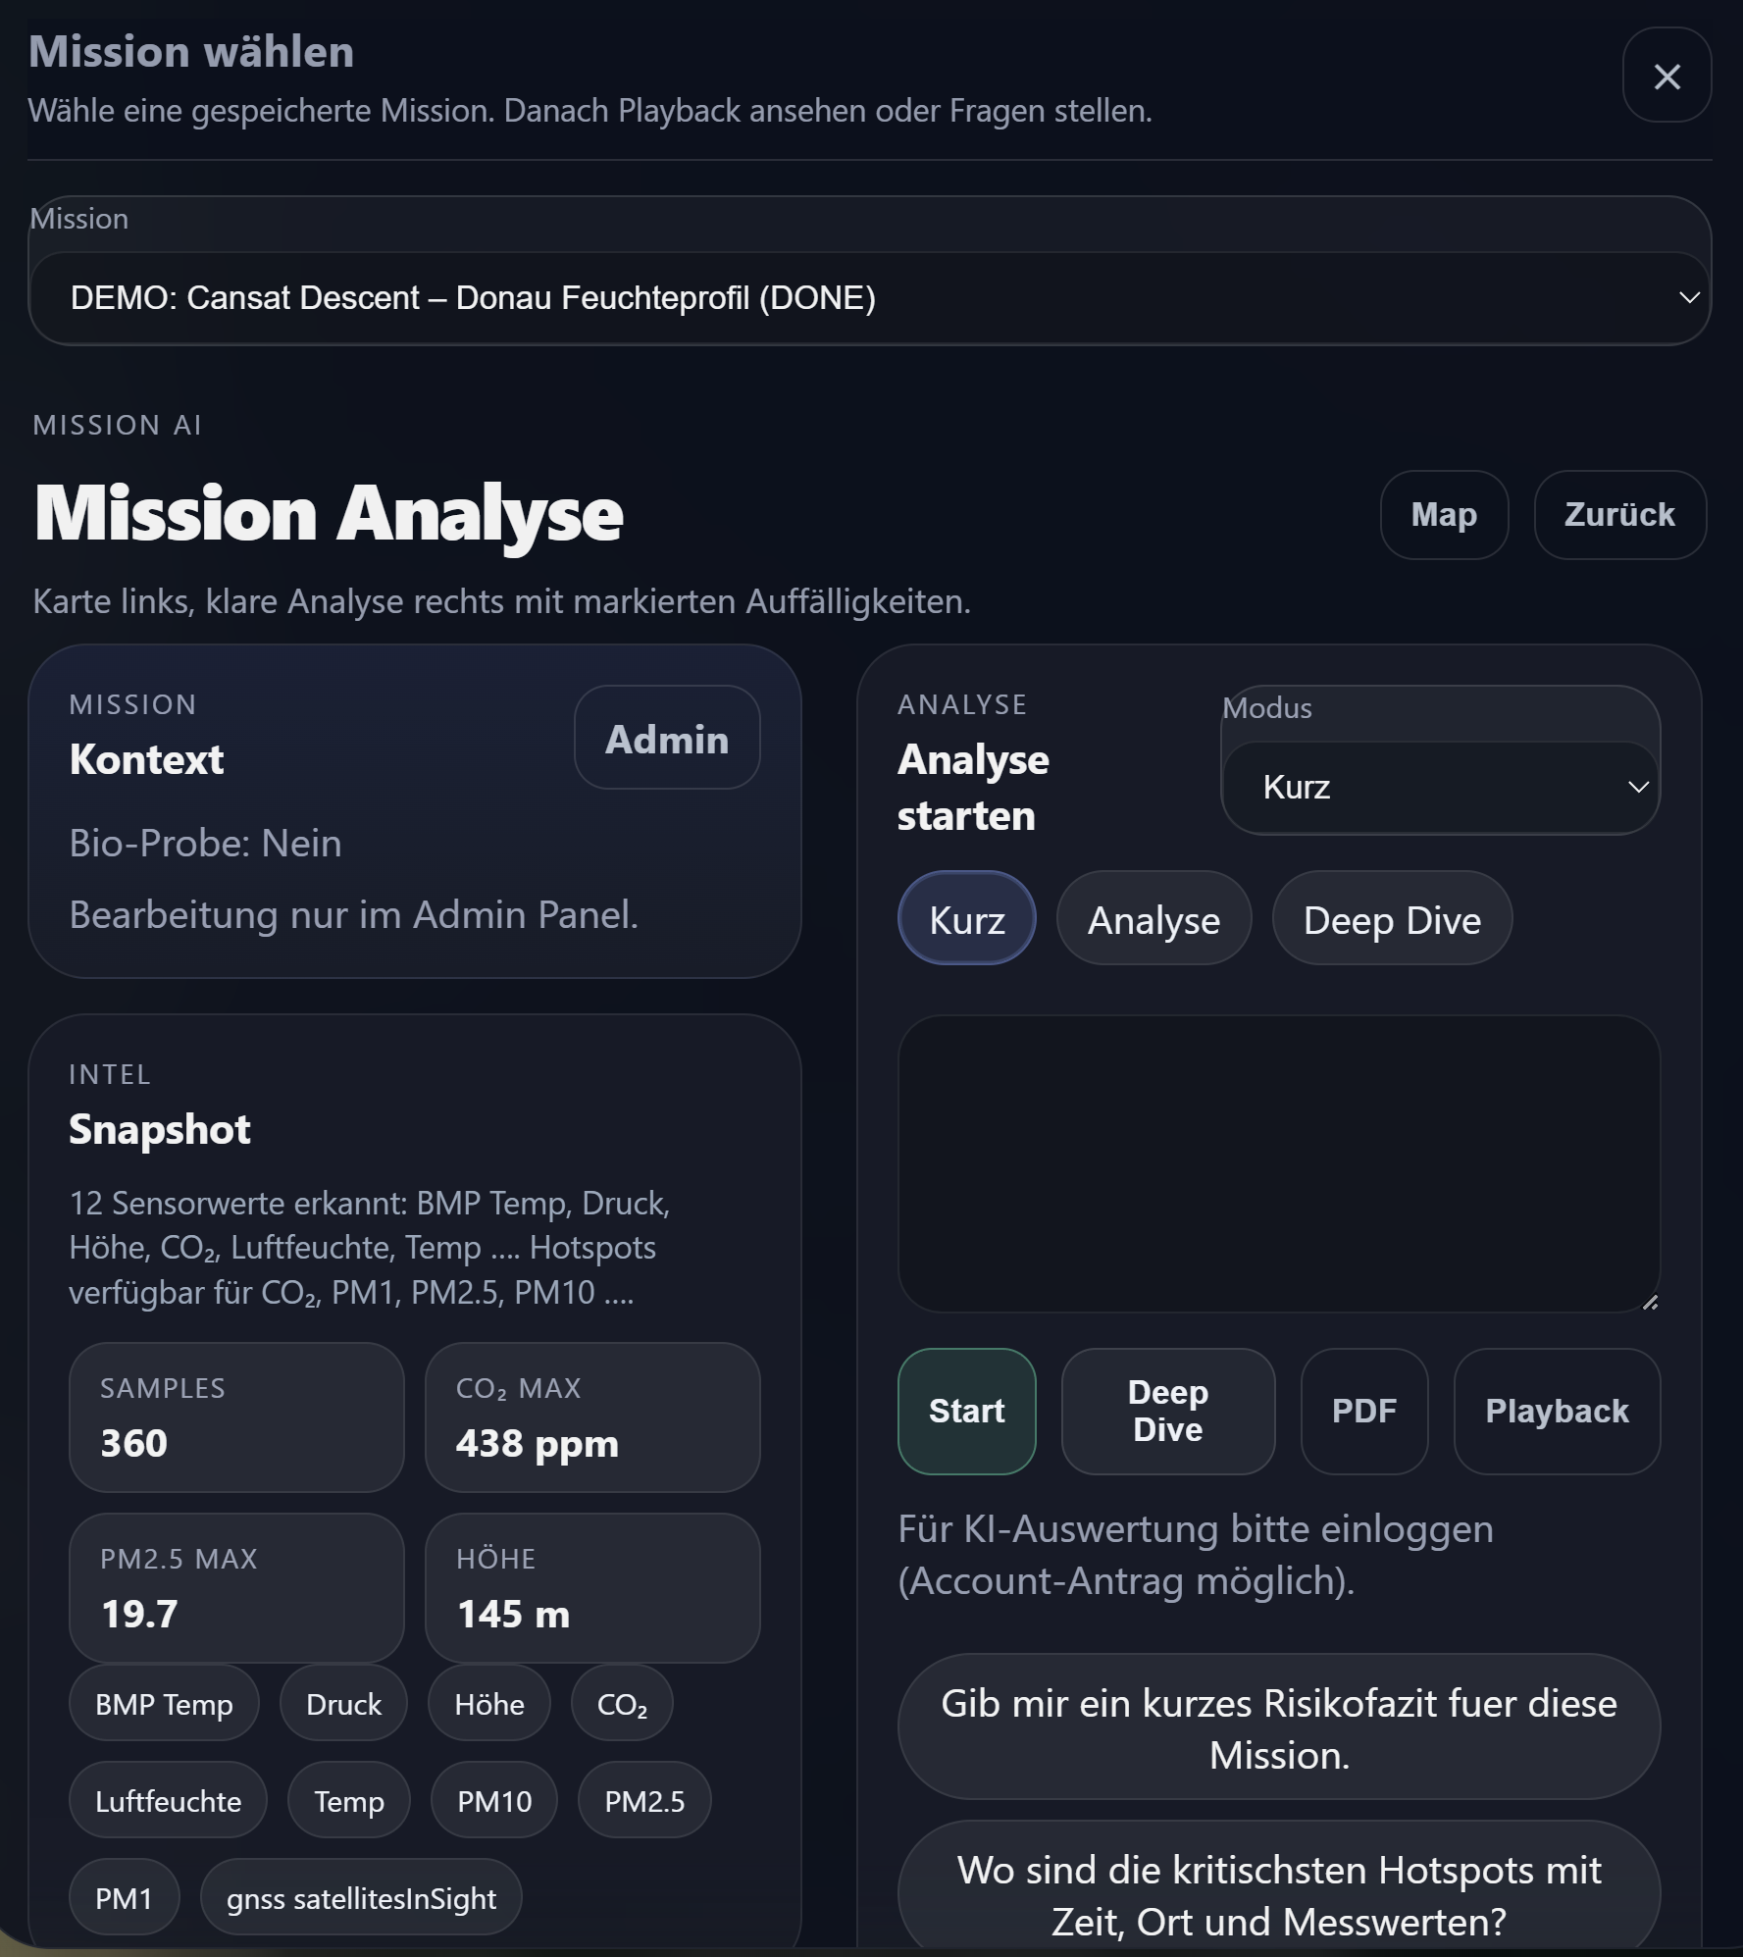Click the Bearbeitung nur im Admin Panel note
The width and height of the screenshot is (1743, 1957).
353,914
